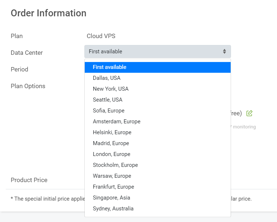Select Seattle, USA location
Image resolution: width=277 pixels, height=222 pixels.
(x=108, y=100)
